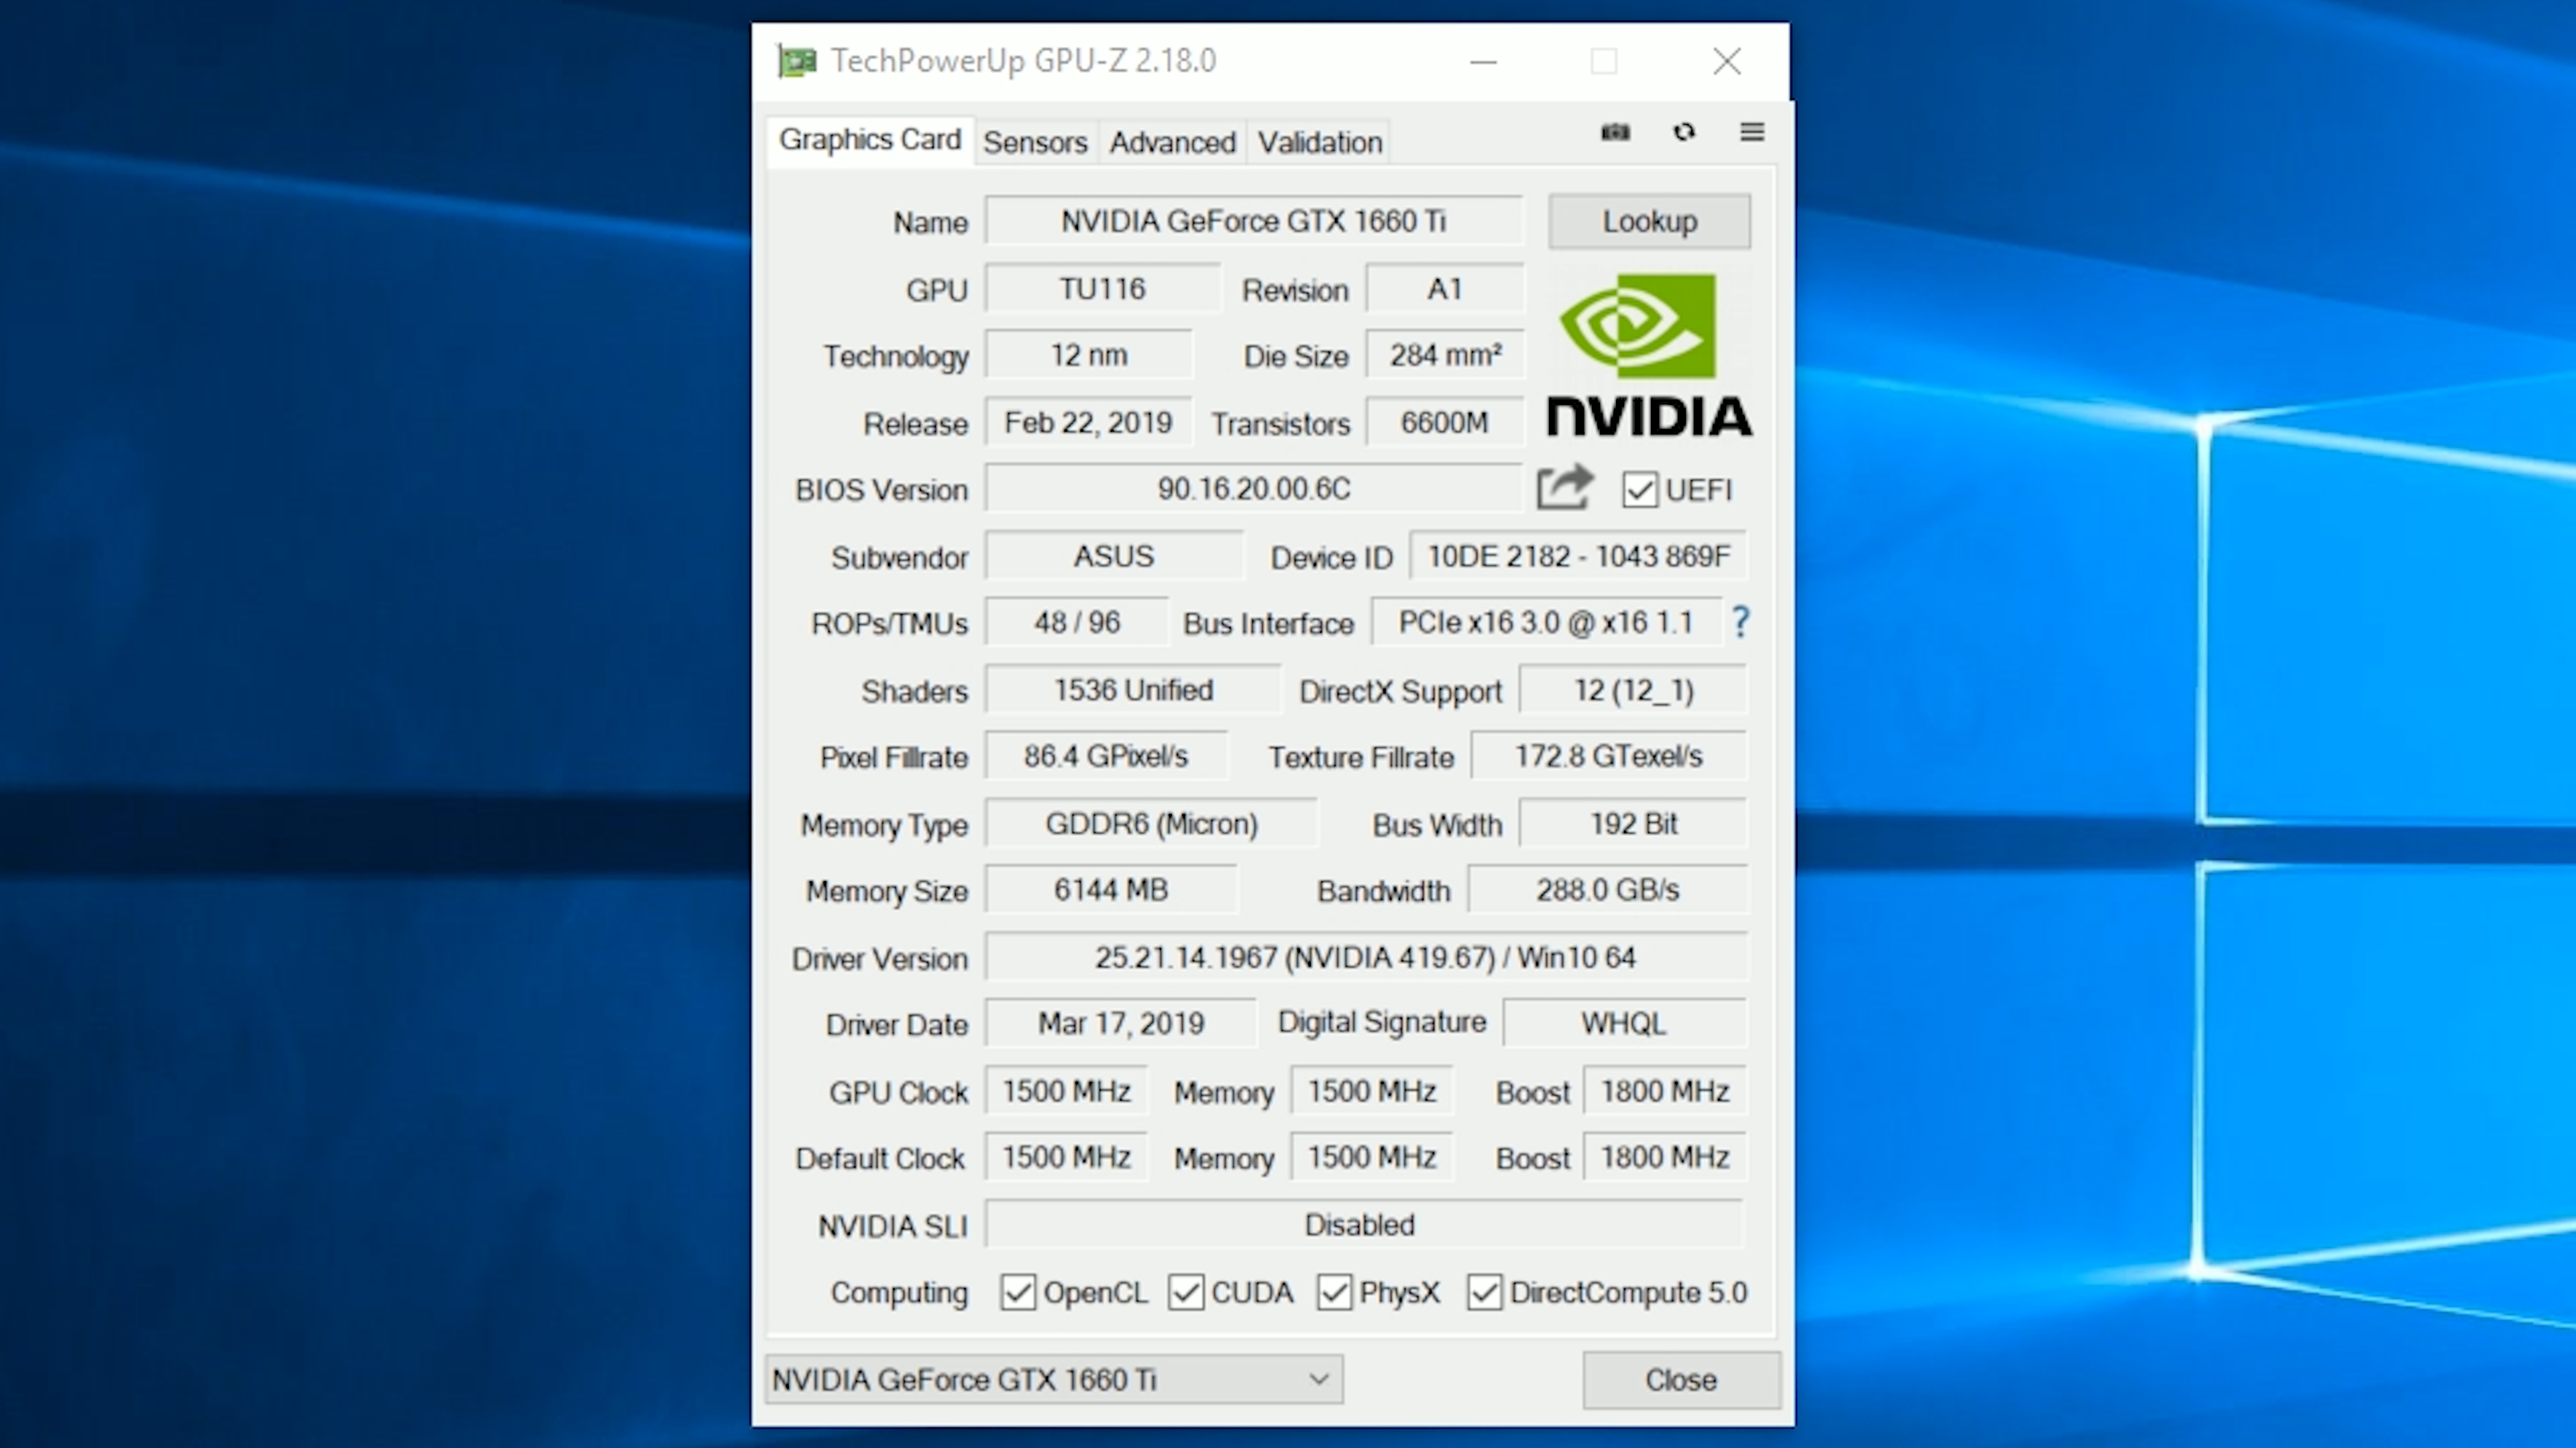
Task: Open the GPU selection dropdown
Action: 1054,1380
